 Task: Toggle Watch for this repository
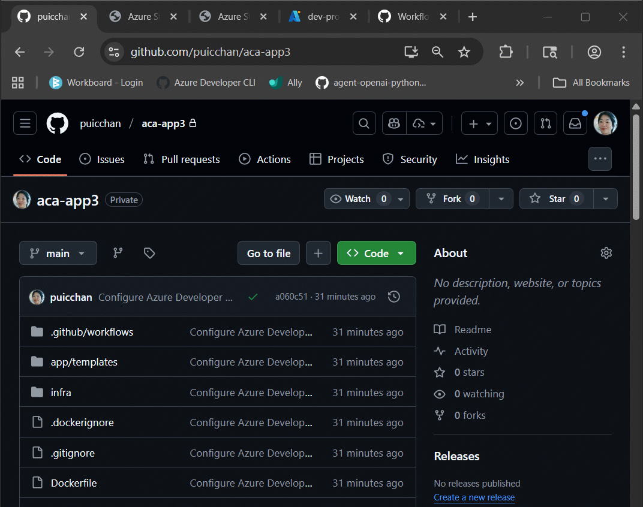[358, 198]
